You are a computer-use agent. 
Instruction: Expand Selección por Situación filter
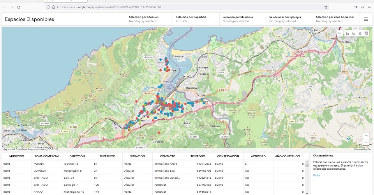149,19
